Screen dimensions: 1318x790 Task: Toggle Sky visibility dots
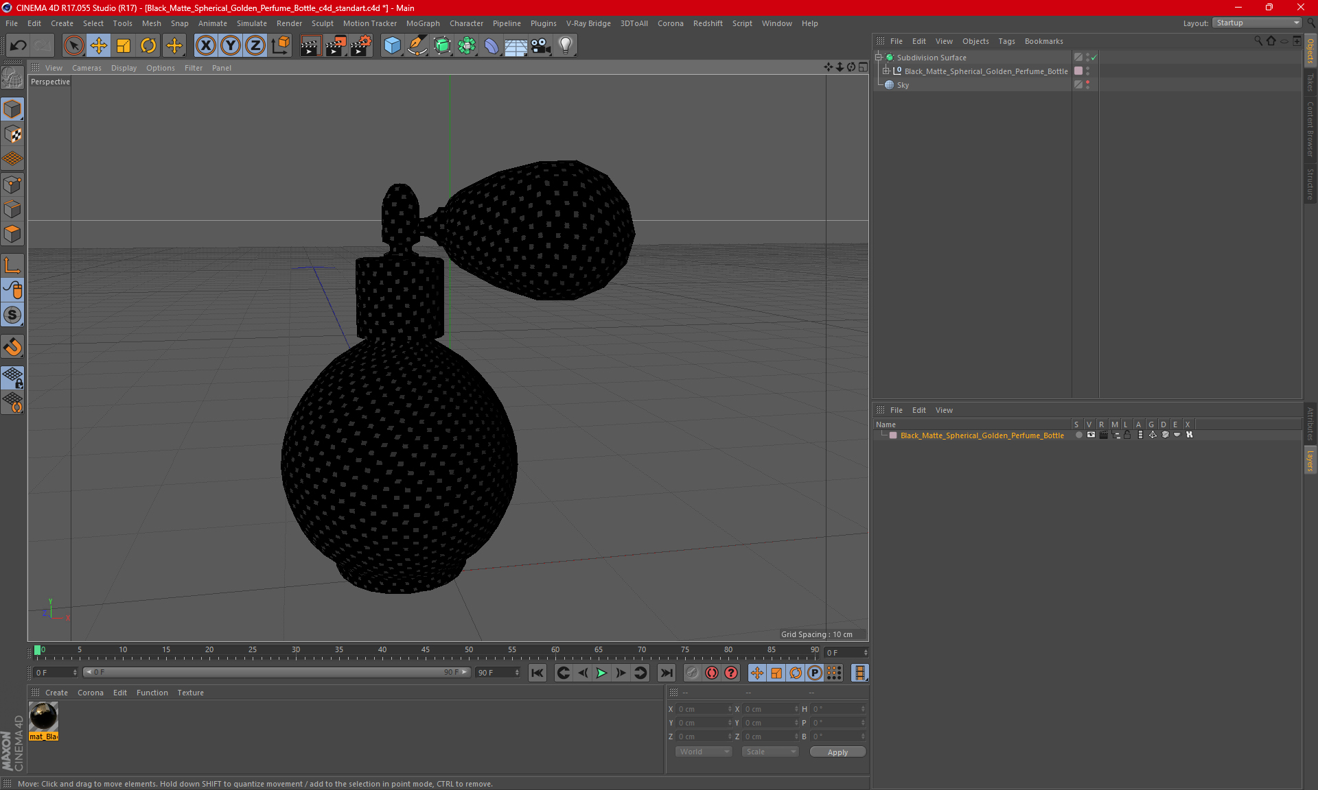1087,85
